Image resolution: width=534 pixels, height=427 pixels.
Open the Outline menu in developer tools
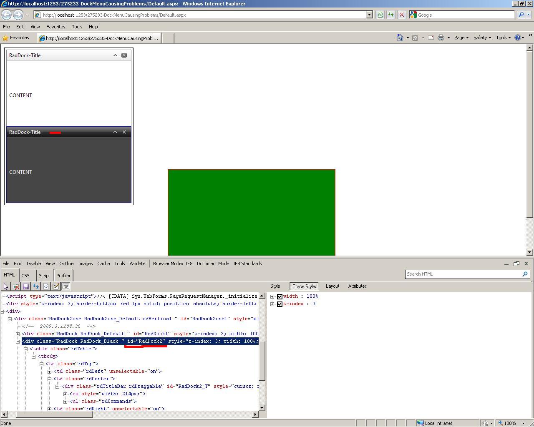(x=66, y=264)
